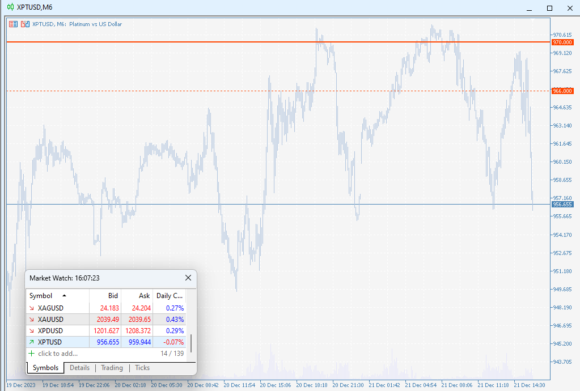Click the 19 Dec 2023 date label
580x391 pixels.
point(21,385)
